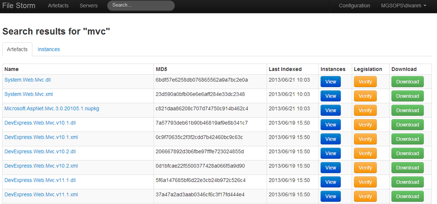View instances of System.Web.Mvc.dll
The height and width of the screenshot is (204, 437).
[331, 82]
